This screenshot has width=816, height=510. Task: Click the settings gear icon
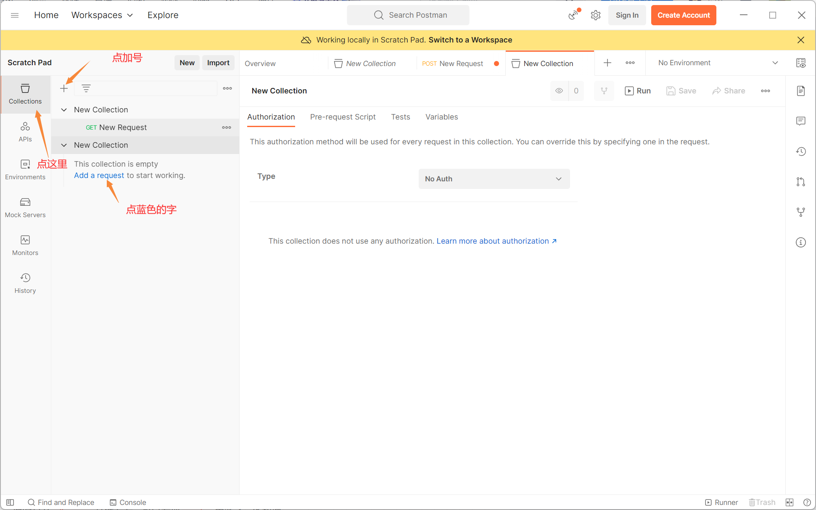(x=596, y=15)
